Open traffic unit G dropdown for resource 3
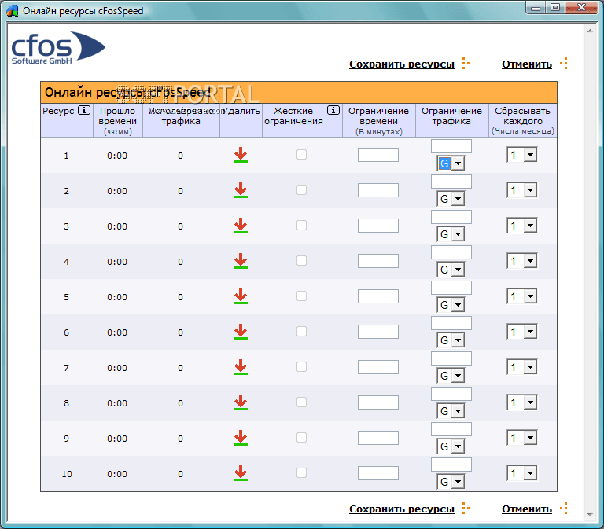Viewport: 604px width, 529px height. pyautogui.click(x=451, y=234)
